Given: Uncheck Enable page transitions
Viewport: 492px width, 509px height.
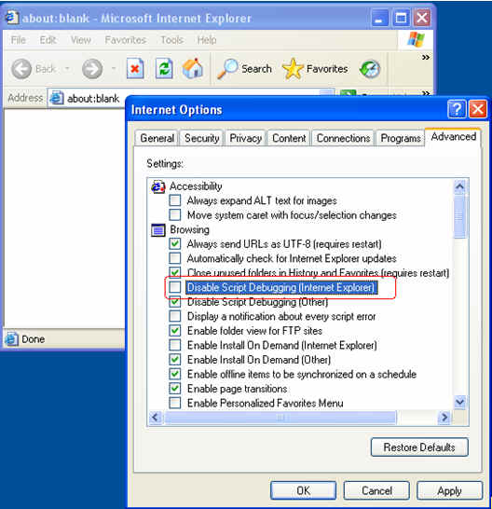Looking at the screenshot, I should click(175, 388).
